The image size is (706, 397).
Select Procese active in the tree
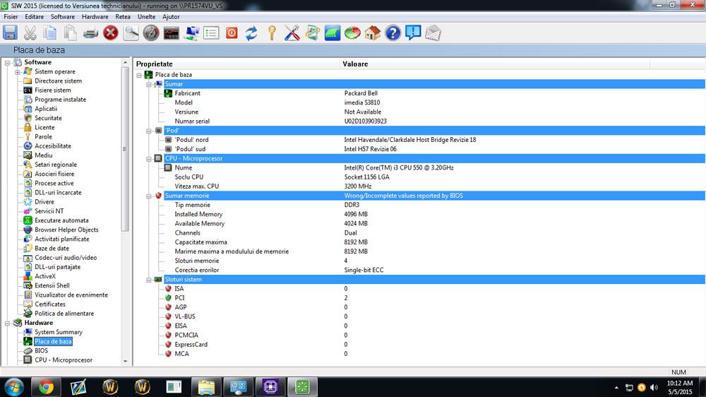click(x=54, y=184)
